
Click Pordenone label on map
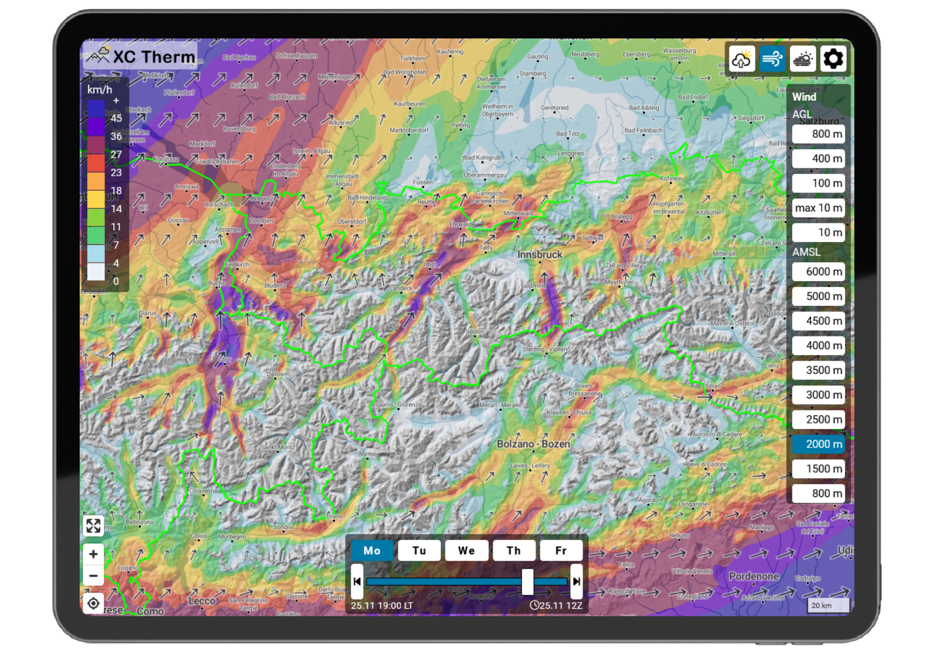pos(754,576)
